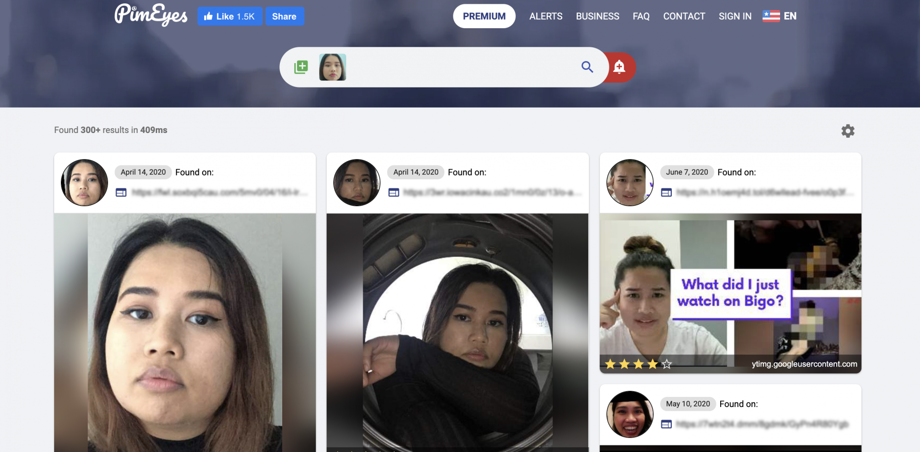Click the PREMIUM button
Image resolution: width=920 pixels, height=452 pixels.
pos(484,16)
